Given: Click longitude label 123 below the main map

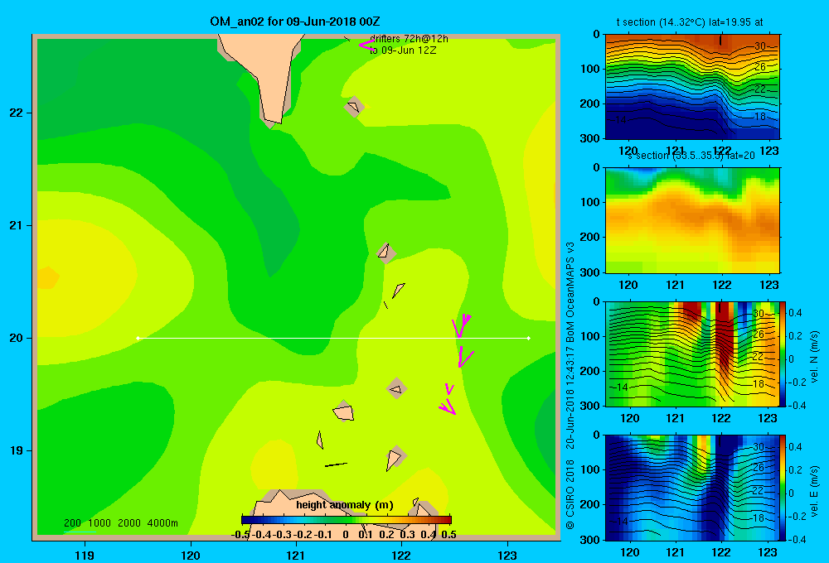Looking at the screenshot, I should point(507,555).
